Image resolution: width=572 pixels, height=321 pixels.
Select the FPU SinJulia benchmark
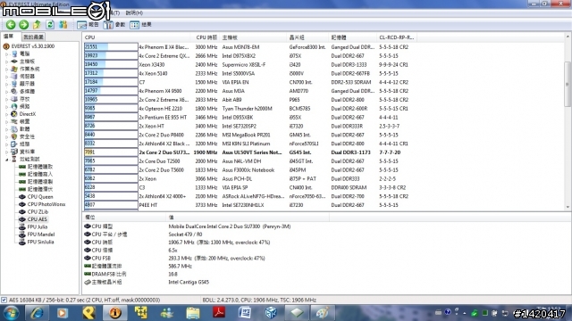[x=40, y=242]
